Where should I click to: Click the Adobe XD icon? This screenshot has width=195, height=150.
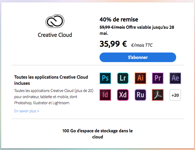tap(123, 95)
